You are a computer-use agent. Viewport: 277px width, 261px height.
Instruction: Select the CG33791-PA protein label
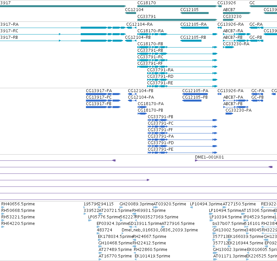[161, 136]
